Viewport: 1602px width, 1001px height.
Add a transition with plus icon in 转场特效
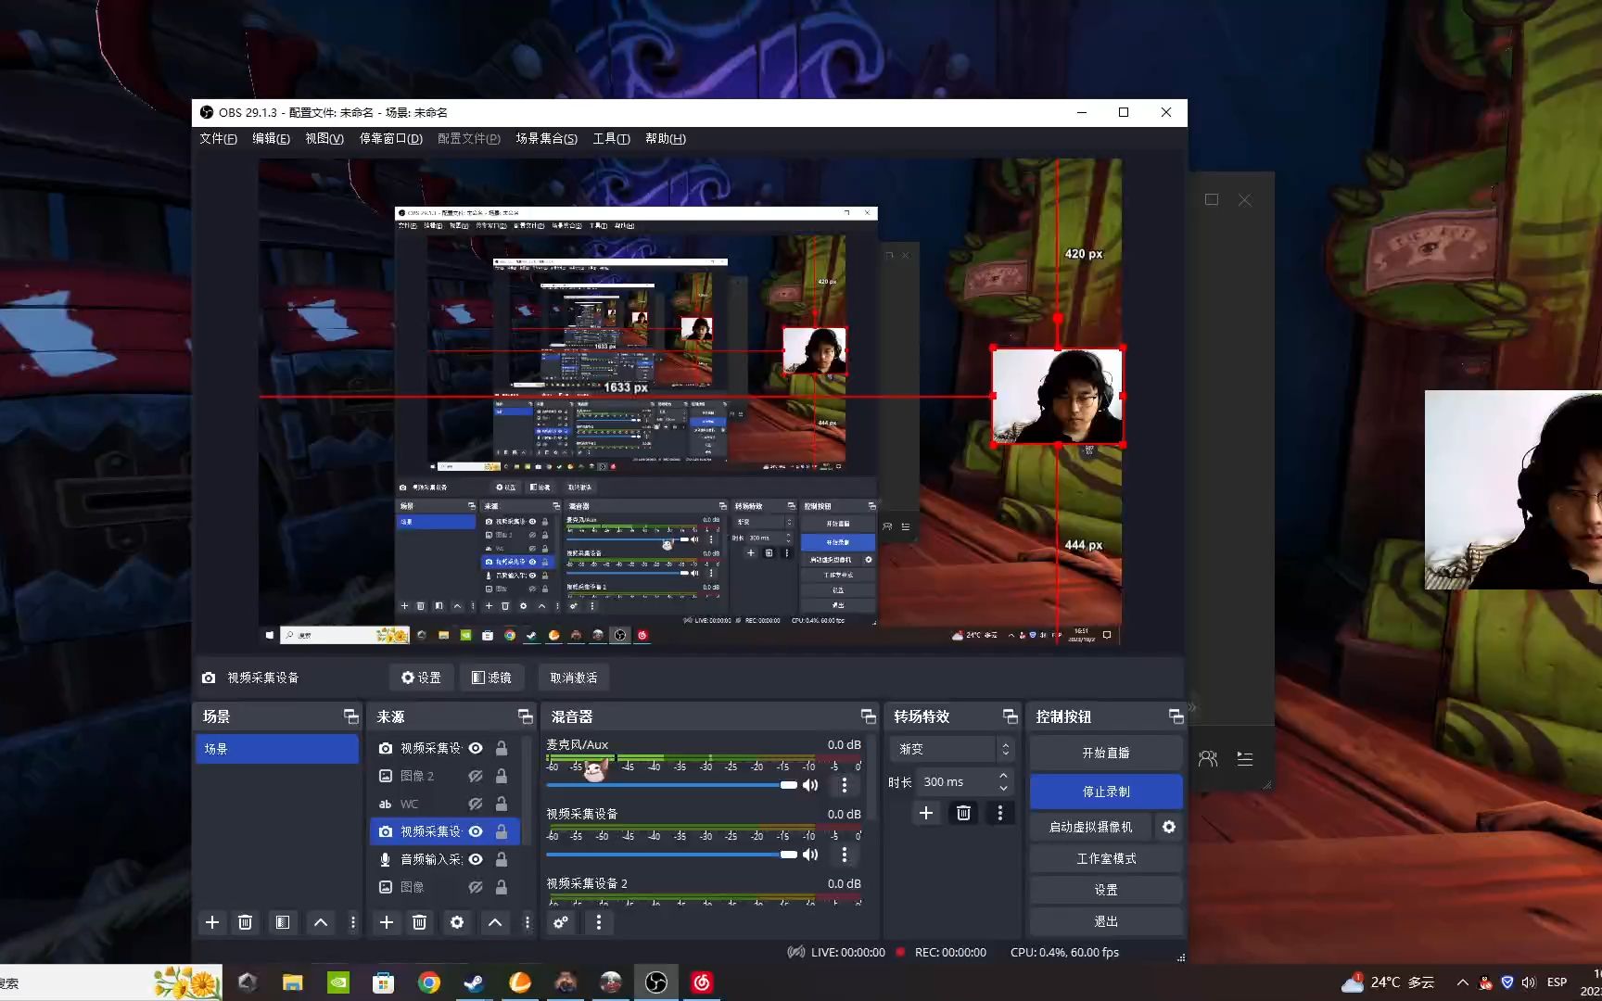[925, 813]
